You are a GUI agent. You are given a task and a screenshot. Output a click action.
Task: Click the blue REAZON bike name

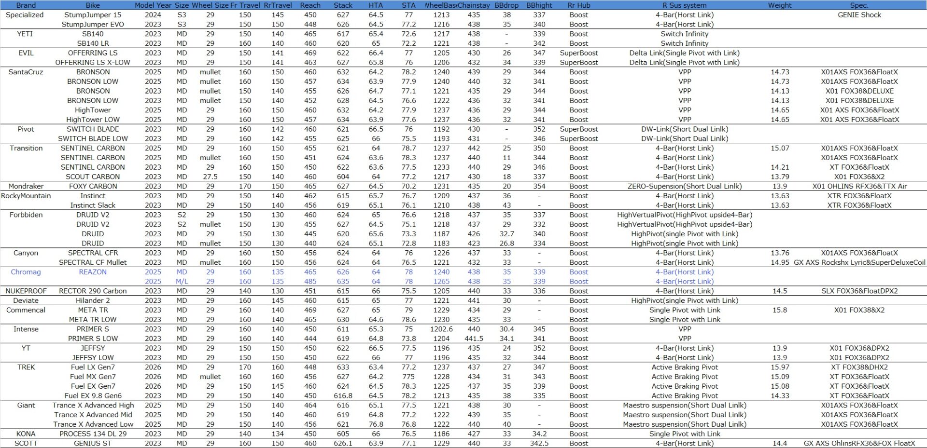point(93,272)
